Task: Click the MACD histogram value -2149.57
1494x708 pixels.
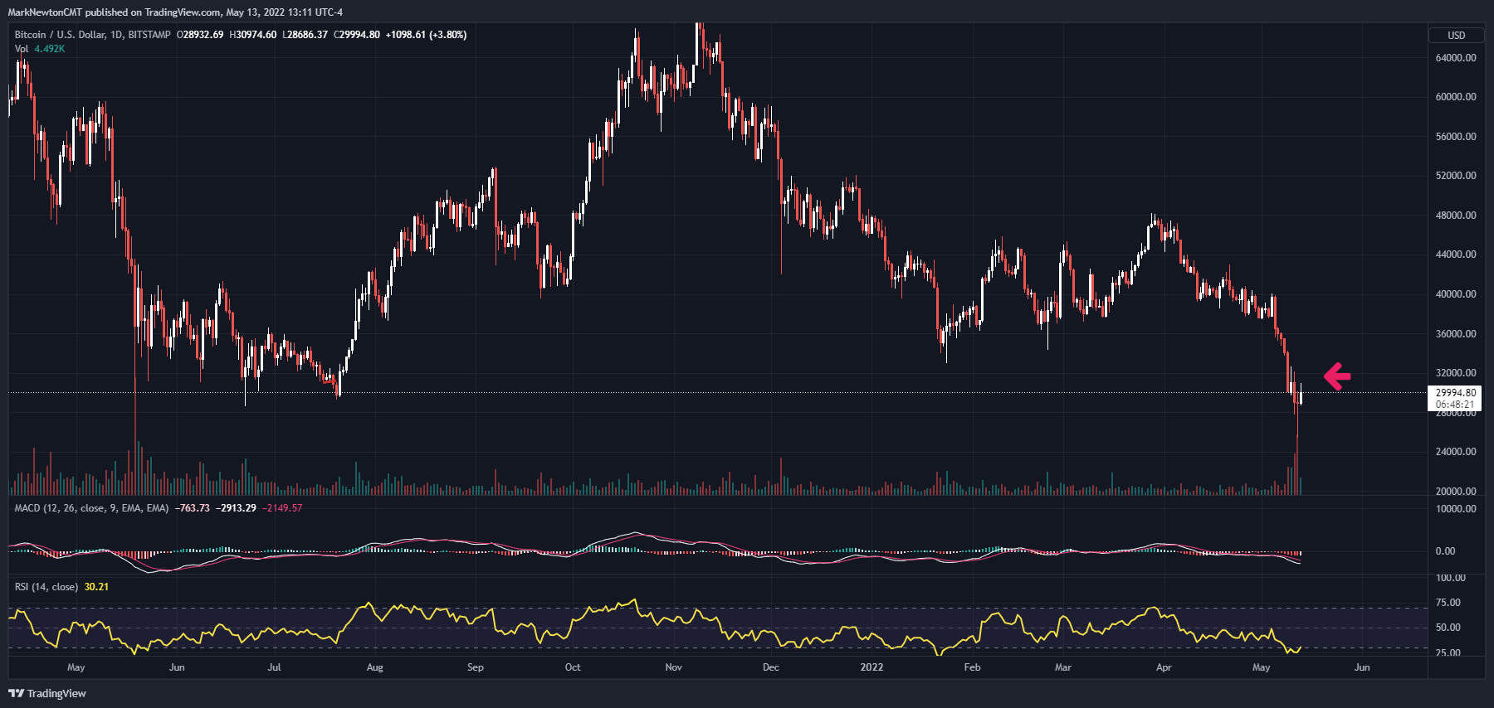Action: (x=282, y=508)
